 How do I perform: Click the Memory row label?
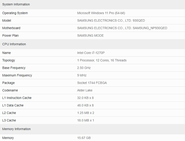(8, 138)
